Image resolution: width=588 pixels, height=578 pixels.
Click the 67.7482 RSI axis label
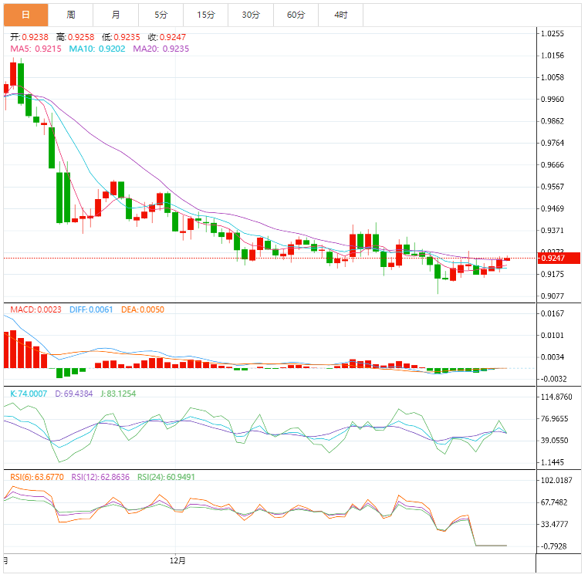(x=555, y=502)
